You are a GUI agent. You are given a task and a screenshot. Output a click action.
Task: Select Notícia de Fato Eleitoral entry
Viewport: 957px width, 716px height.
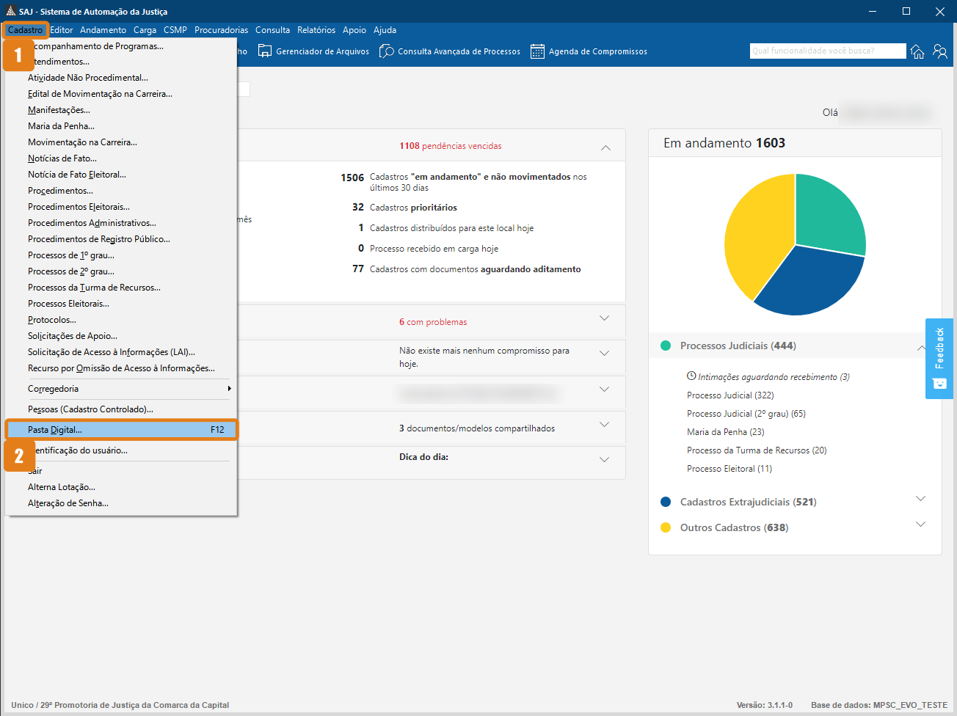pos(121,175)
